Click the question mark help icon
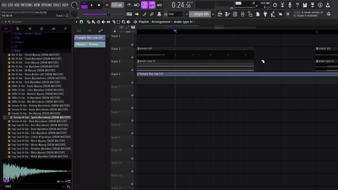The width and height of the screenshot is (338, 190). coord(297,5)
